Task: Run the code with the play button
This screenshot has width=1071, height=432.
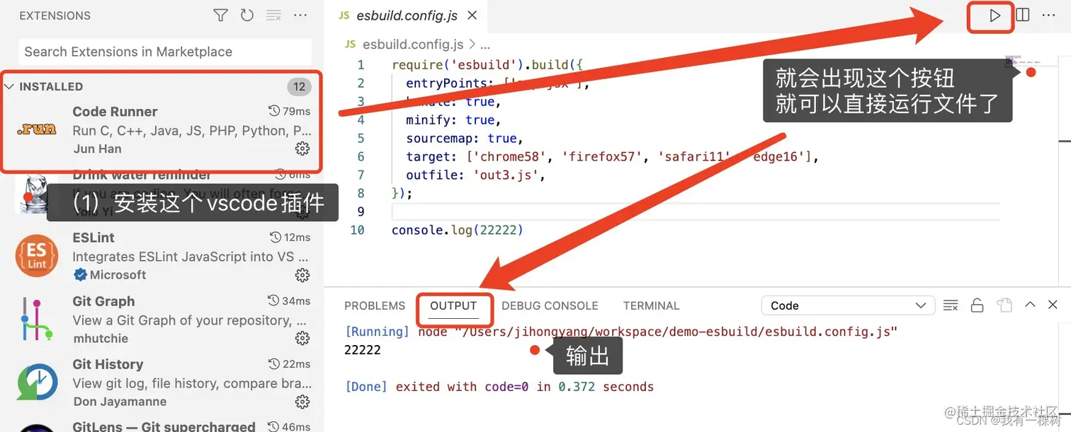Action: tap(994, 16)
